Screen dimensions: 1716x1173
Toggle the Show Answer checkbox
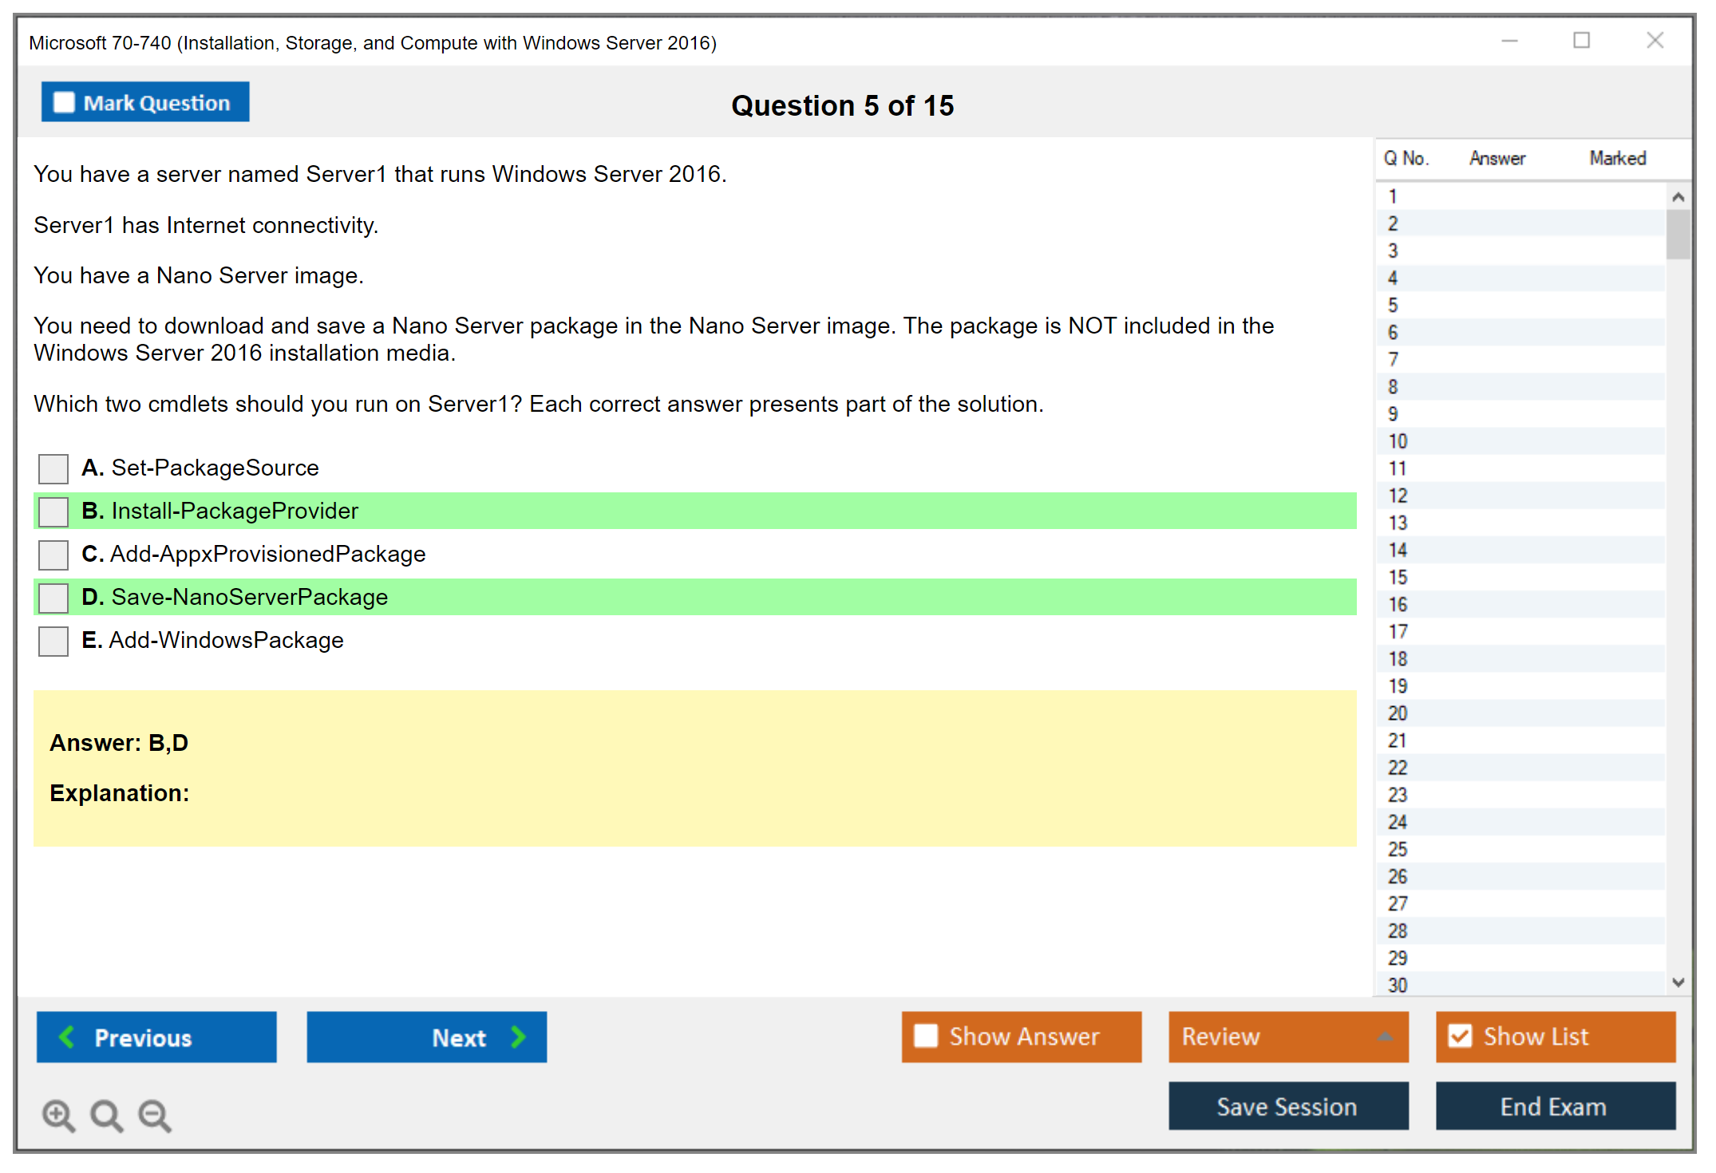[x=926, y=1036]
